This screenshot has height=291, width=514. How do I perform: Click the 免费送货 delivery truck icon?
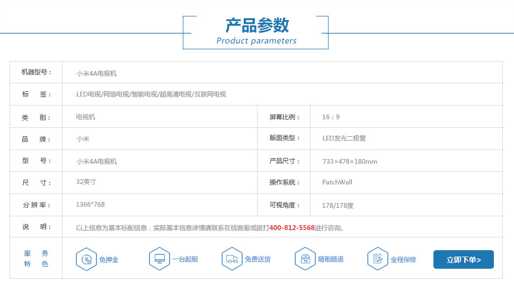pyautogui.click(x=232, y=259)
